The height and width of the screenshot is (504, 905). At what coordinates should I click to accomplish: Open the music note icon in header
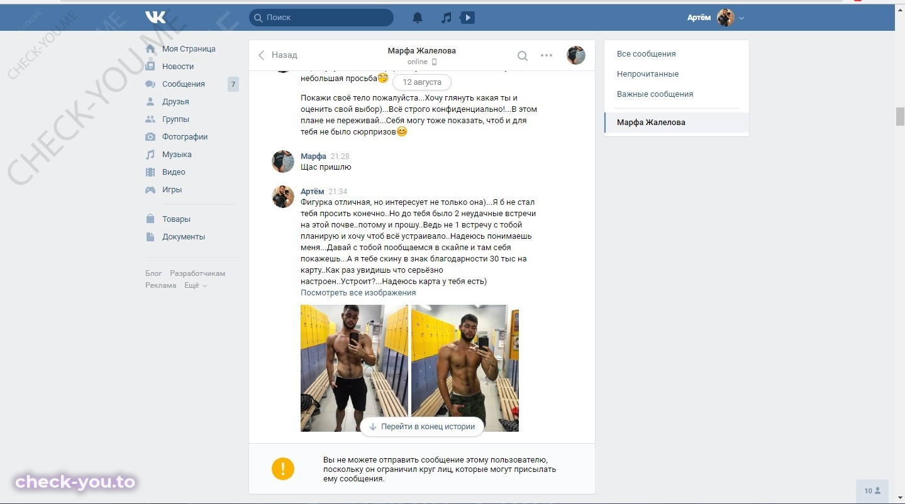tap(446, 18)
